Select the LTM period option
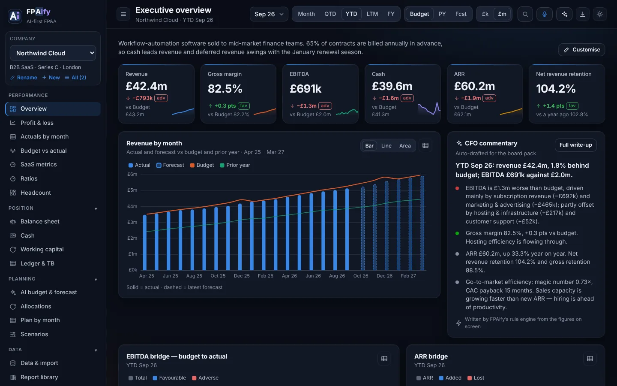 (372, 14)
